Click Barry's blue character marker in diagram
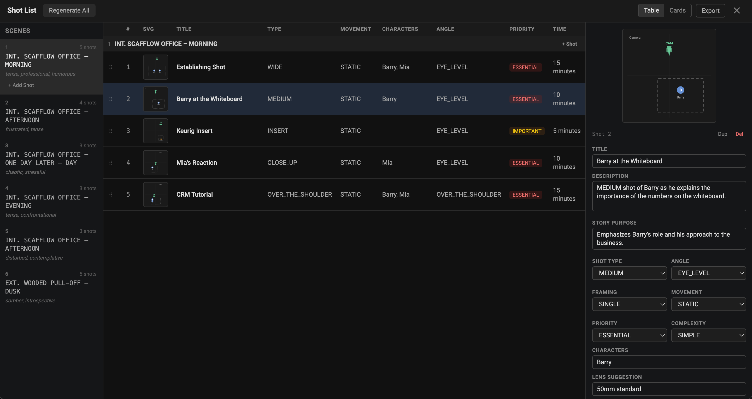 680,90
